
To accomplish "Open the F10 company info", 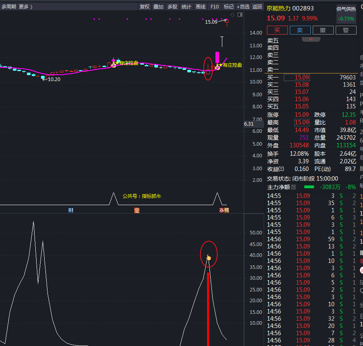I will coord(215,7).
